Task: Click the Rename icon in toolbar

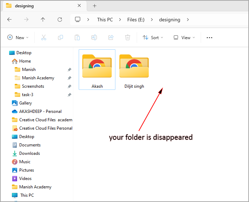Action: click(x=94, y=37)
